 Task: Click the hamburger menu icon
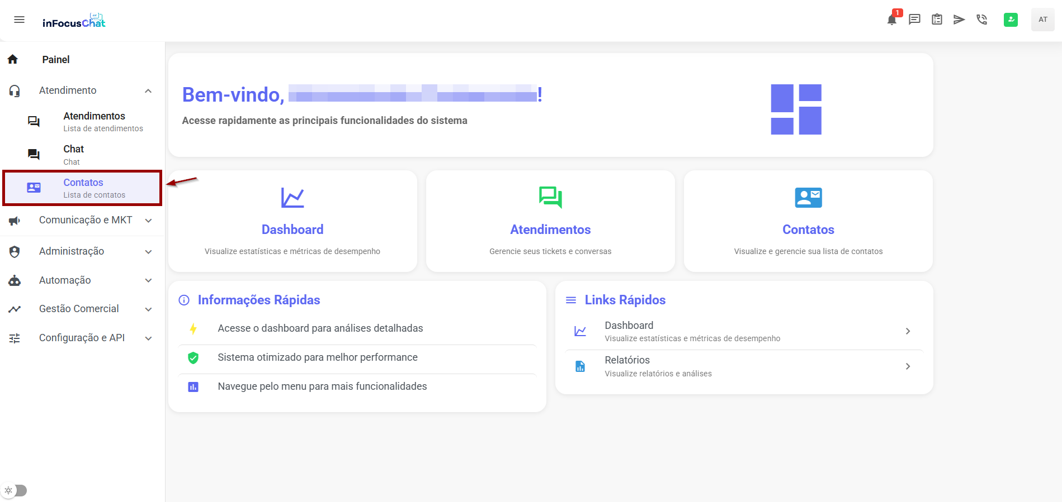click(x=19, y=20)
